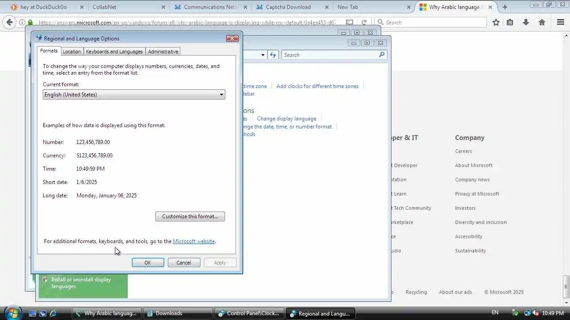Screen dimensions: 570x320
Task: Go to Firefox home page icon
Action: 542,22
